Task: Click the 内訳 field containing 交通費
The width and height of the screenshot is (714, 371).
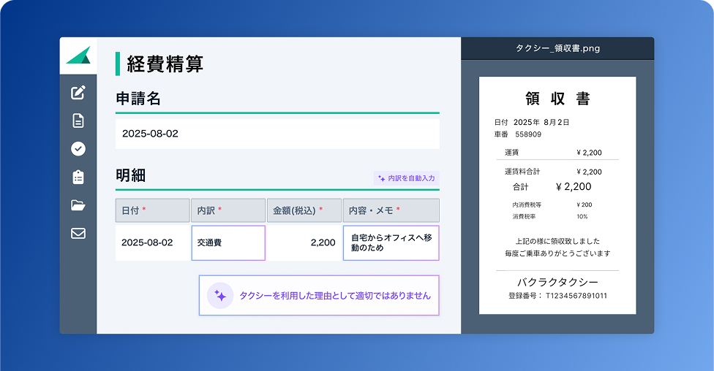Action: pyautogui.click(x=228, y=242)
